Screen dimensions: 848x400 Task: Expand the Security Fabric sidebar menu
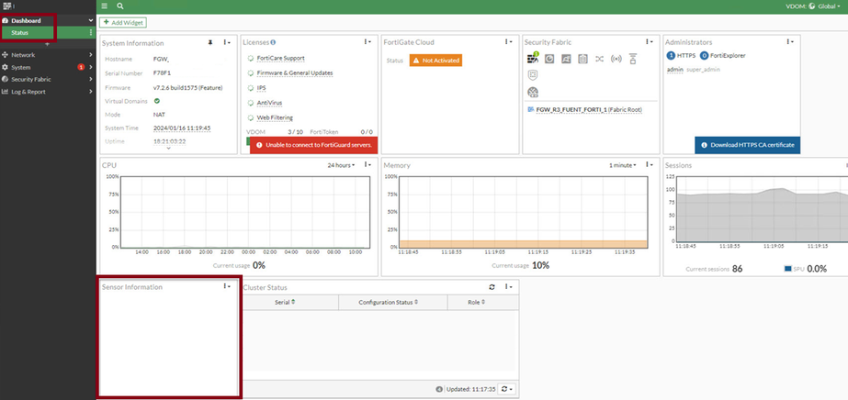click(48, 79)
